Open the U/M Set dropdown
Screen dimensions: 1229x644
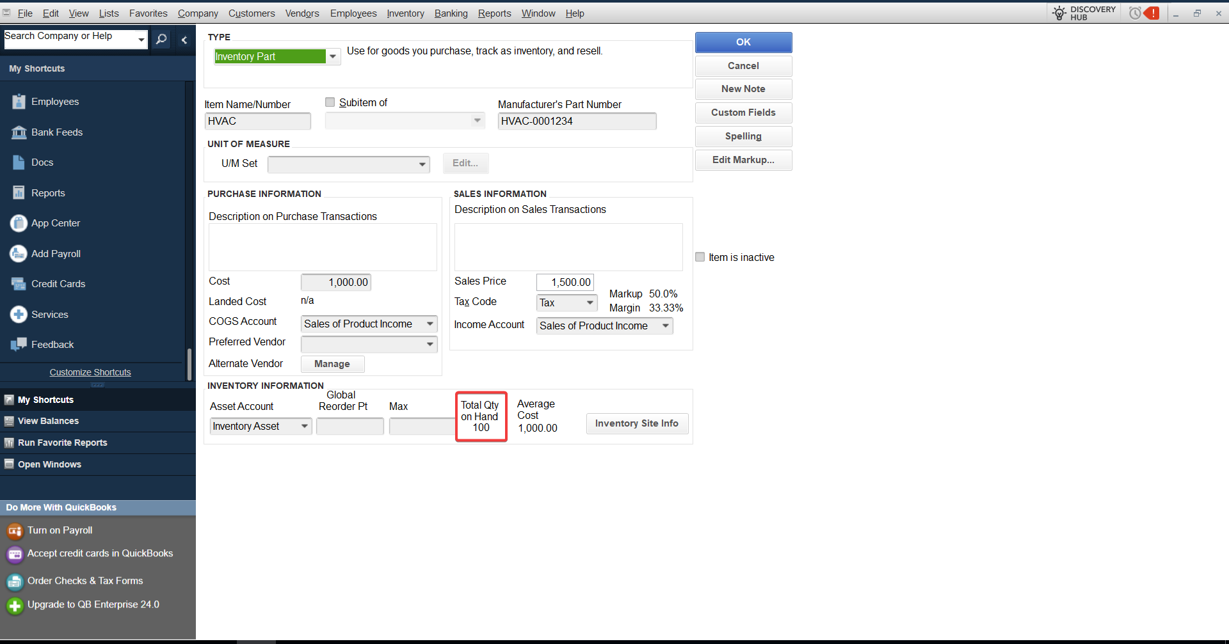(x=422, y=164)
